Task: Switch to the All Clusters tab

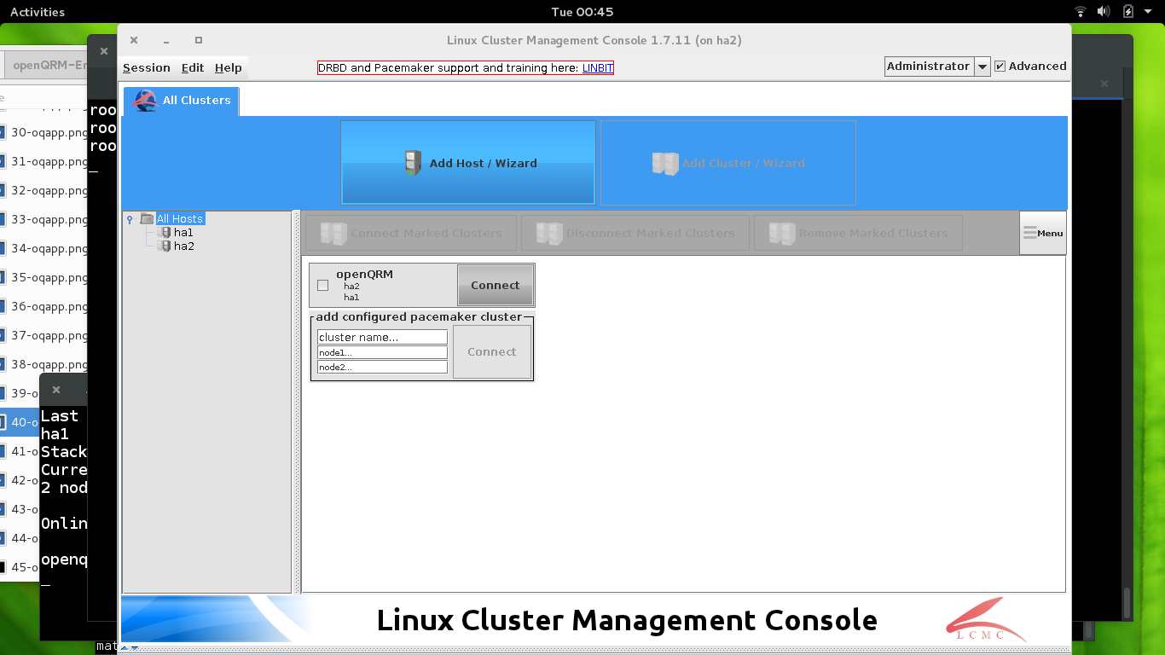Action: [x=182, y=101]
